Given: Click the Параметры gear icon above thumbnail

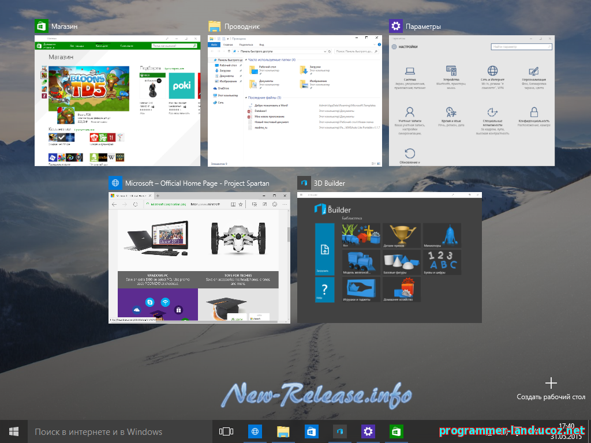Looking at the screenshot, I should (396, 27).
